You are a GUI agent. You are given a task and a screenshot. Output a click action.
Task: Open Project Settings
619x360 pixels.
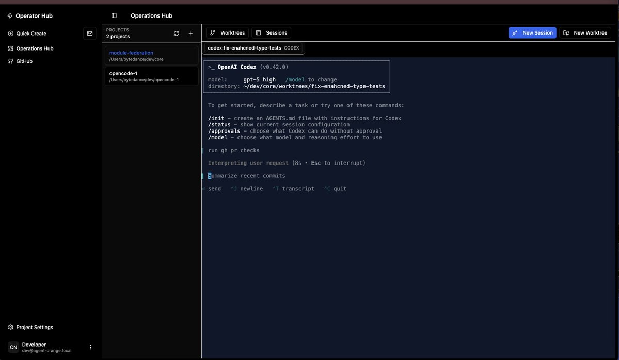30,328
